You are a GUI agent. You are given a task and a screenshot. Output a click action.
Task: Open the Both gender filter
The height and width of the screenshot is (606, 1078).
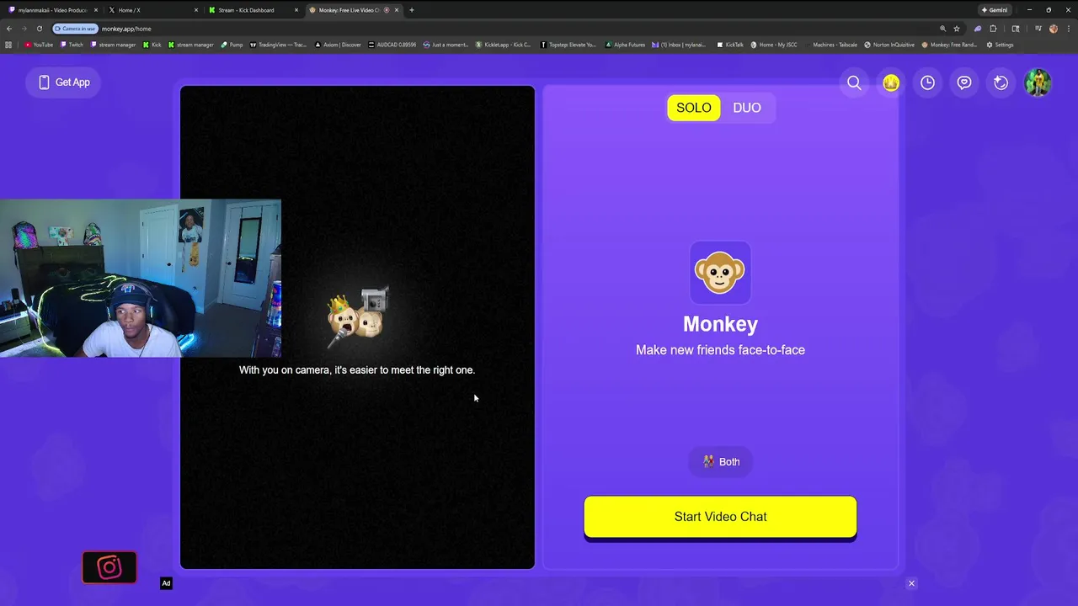(721, 462)
